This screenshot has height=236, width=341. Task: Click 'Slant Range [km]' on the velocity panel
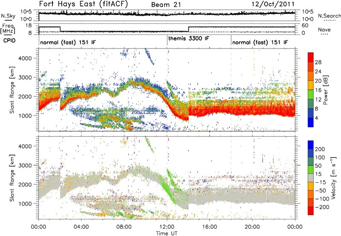(12, 178)
